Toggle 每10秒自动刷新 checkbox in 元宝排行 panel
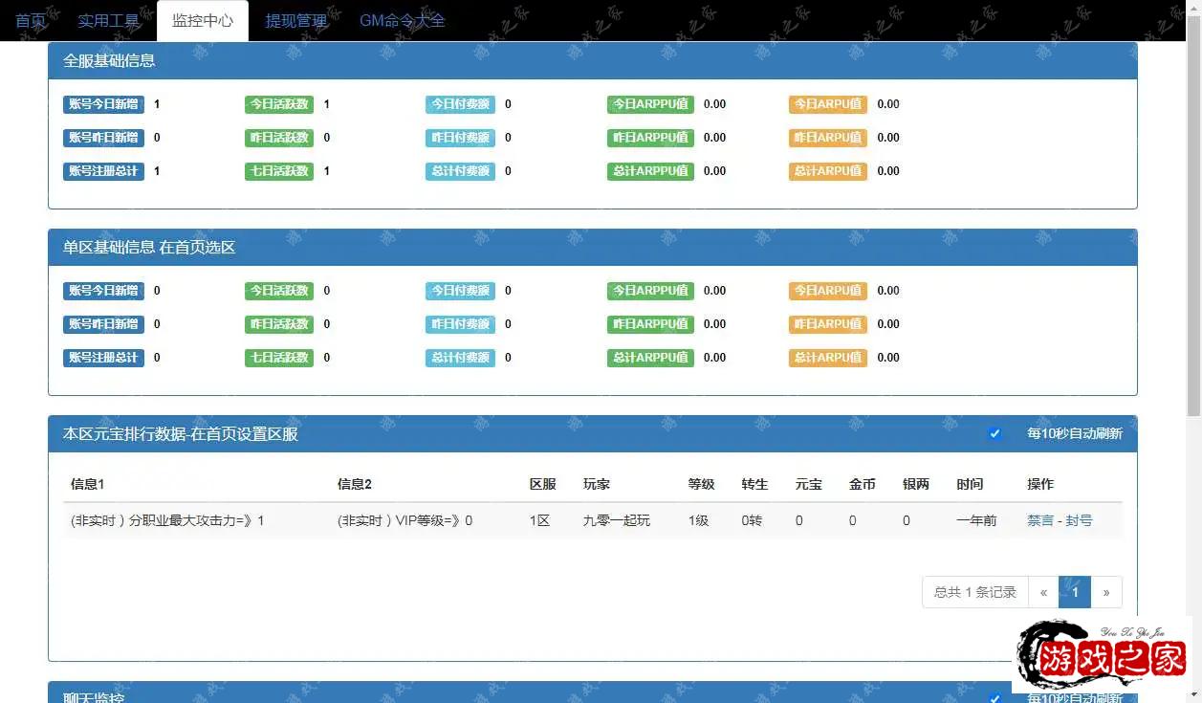 point(994,433)
